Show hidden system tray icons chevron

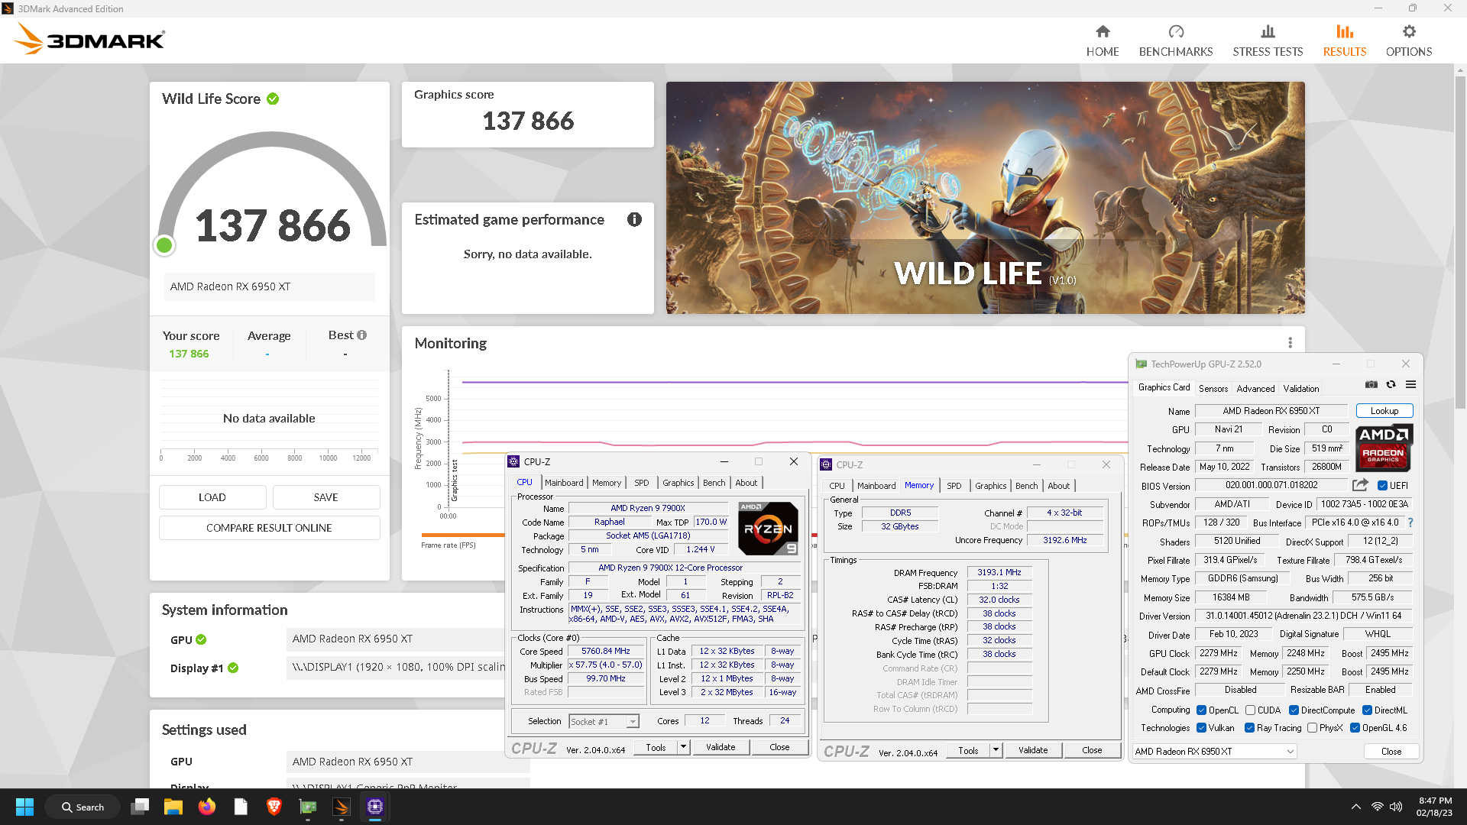(x=1355, y=807)
